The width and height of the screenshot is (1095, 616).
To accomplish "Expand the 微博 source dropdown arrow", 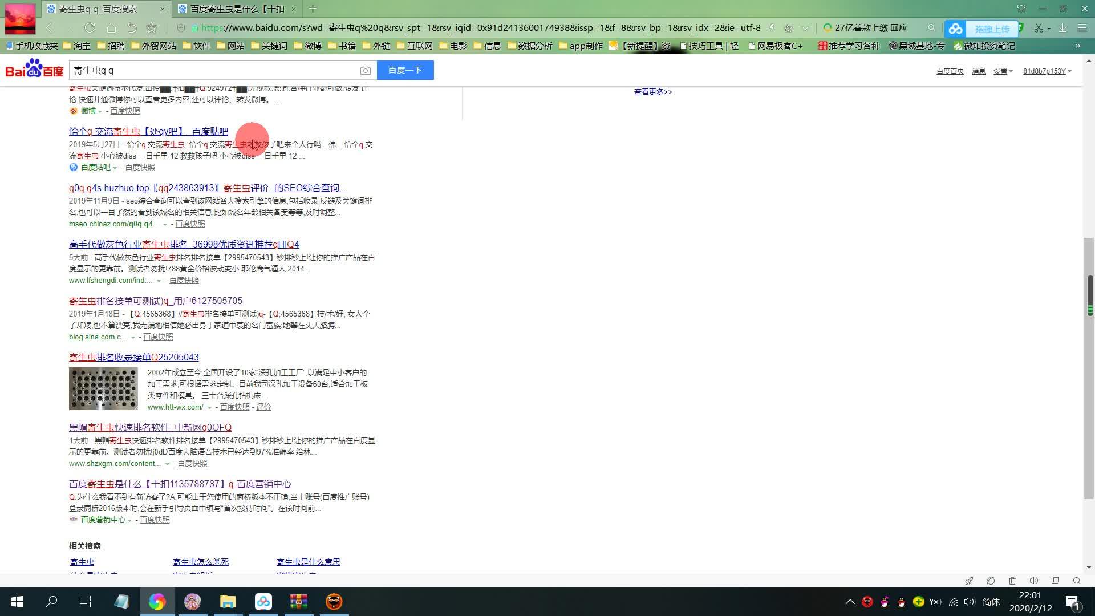I will (100, 111).
